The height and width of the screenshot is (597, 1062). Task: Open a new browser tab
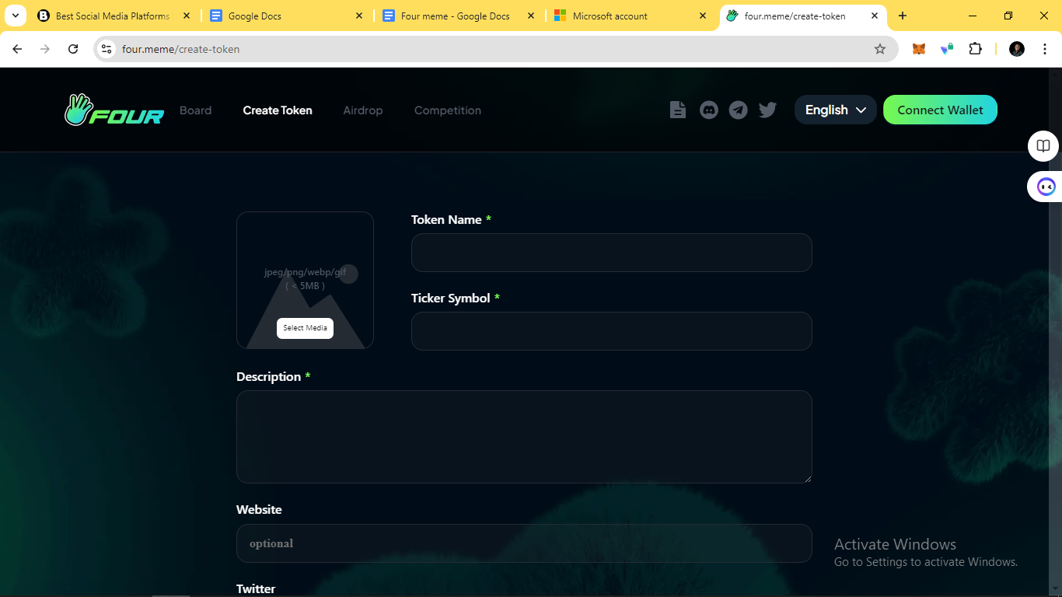tap(903, 16)
